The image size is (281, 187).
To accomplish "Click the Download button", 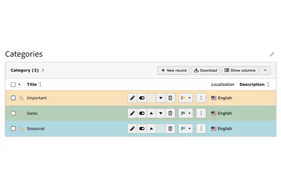I will click(205, 70).
